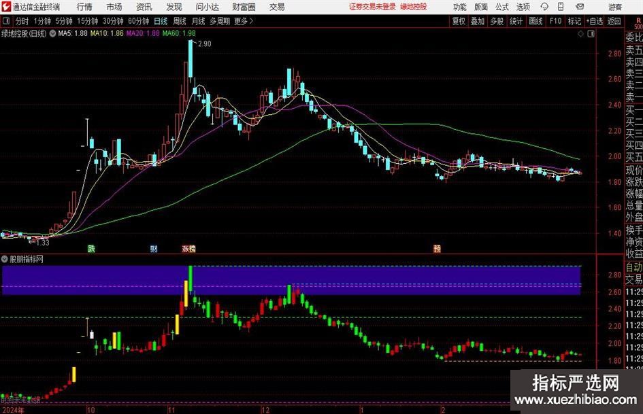Click the 1.33 low price label
This screenshot has width=643, height=414.
pos(43,243)
